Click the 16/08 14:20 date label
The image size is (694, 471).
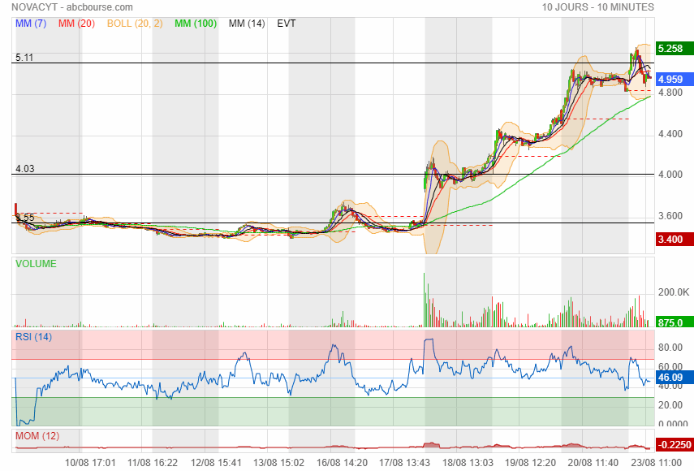[342, 463]
